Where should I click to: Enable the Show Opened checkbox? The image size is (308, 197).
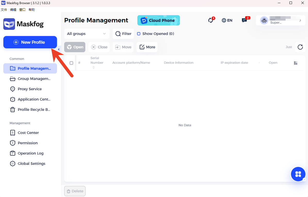pos(139,34)
